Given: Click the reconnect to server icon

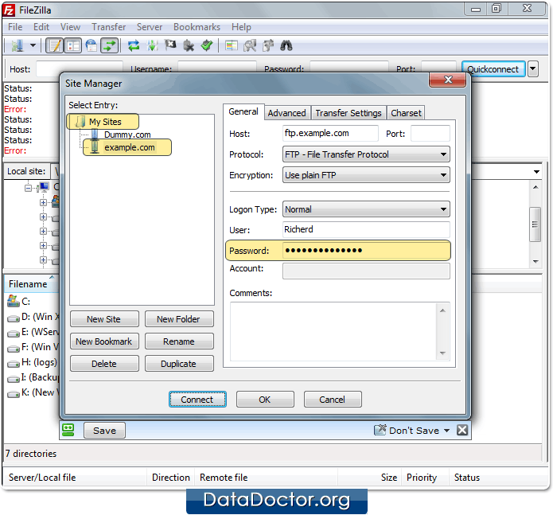Looking at the screenshot, I should tap(207, 45).
